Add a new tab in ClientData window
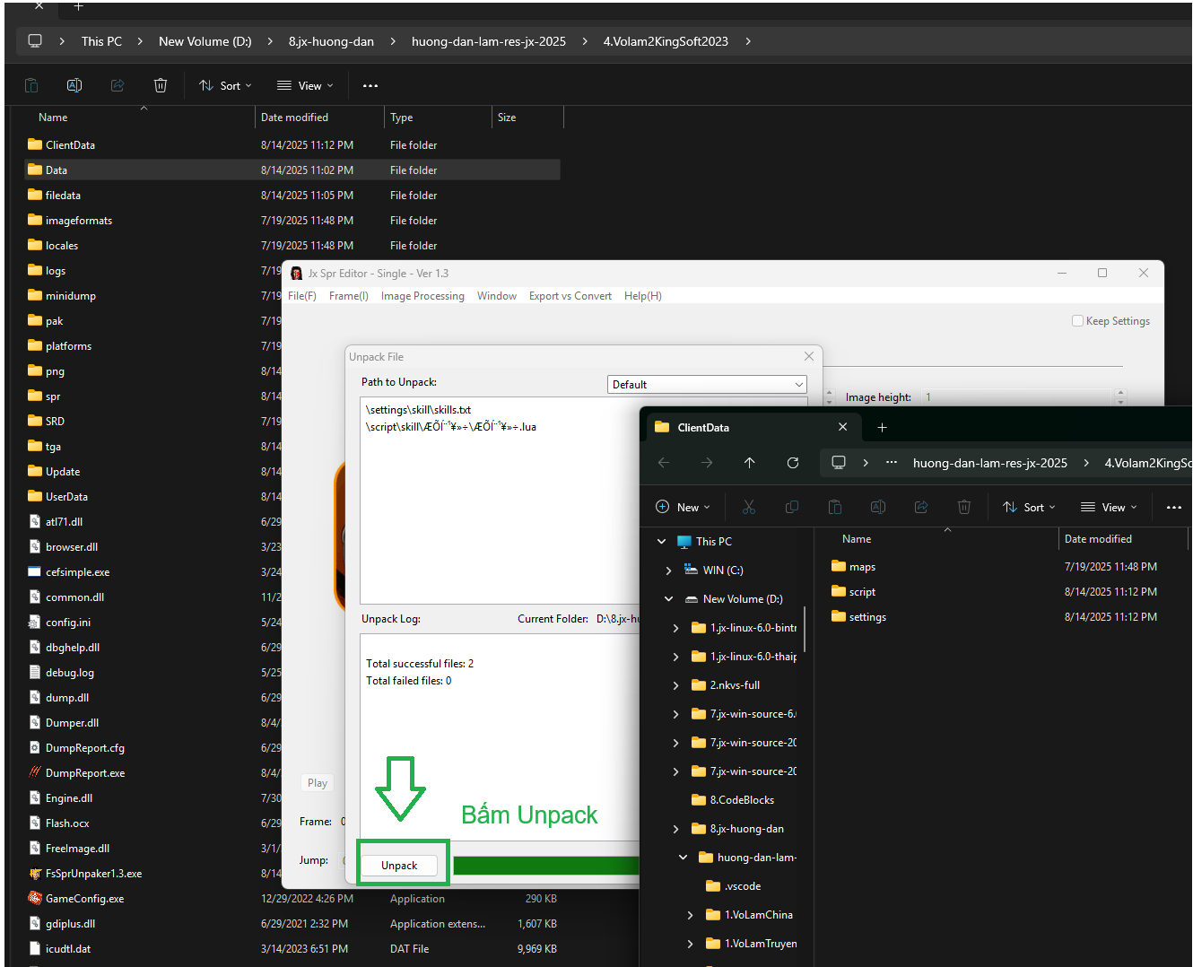The image size is (1193, 967). 882,428
